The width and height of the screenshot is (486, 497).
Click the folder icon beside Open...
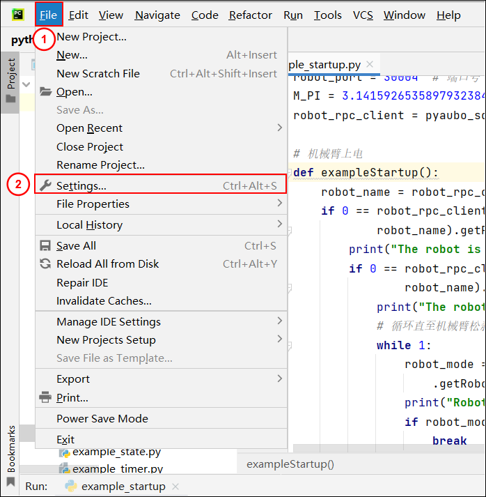[x=45, y=92]
